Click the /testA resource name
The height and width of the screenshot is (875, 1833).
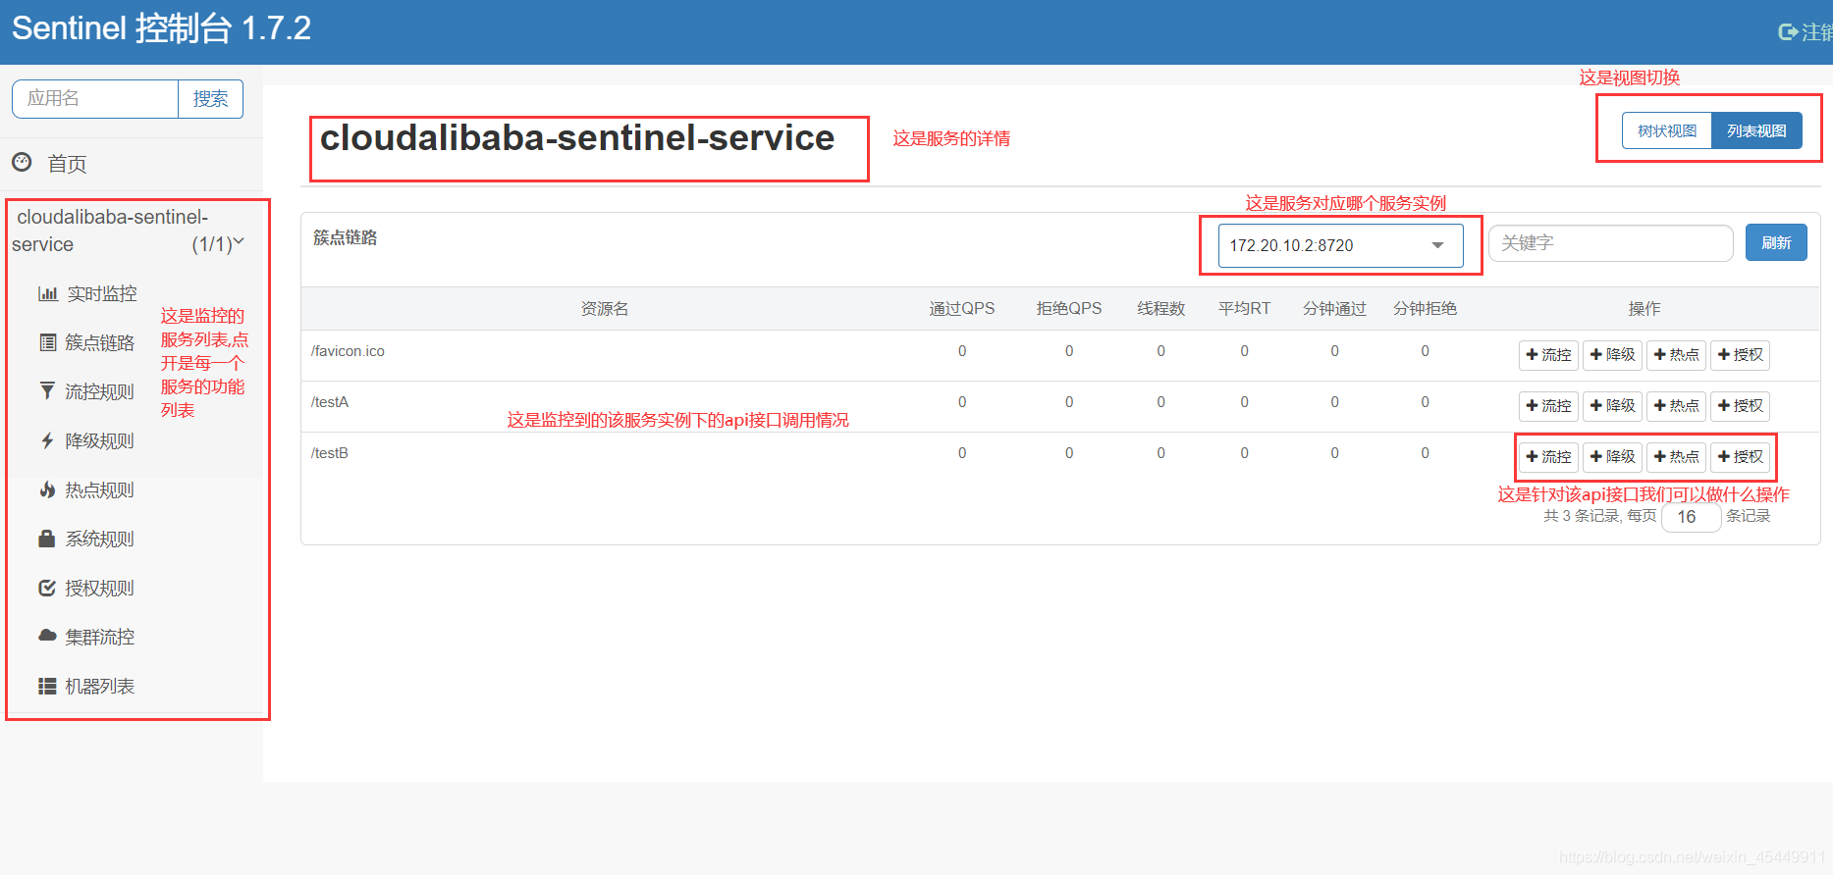pyautogui.click(x=330, y=402)
